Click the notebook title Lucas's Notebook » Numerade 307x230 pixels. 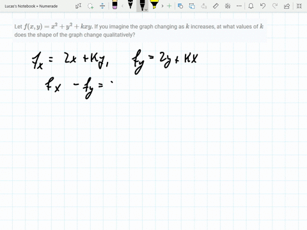[x=31, y=6]
